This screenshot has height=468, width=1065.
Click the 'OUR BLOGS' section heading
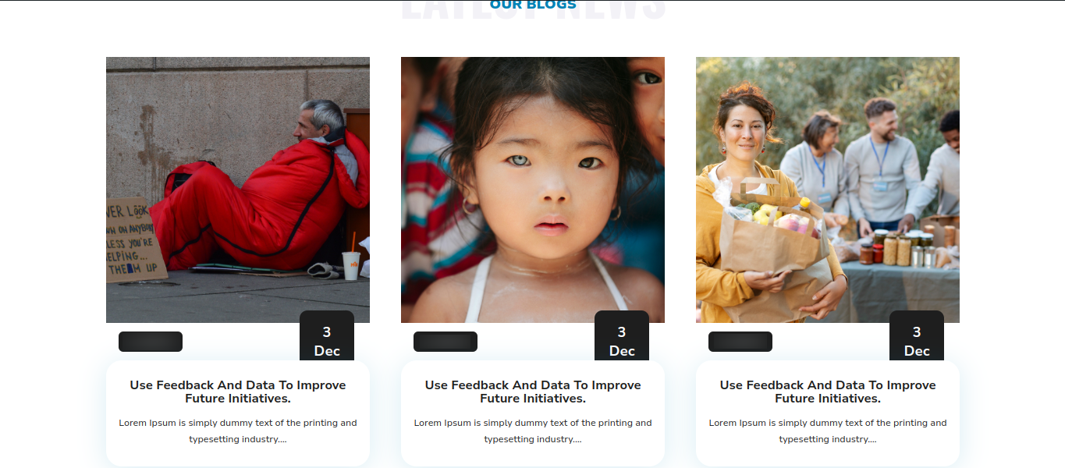tap(533, 5)
